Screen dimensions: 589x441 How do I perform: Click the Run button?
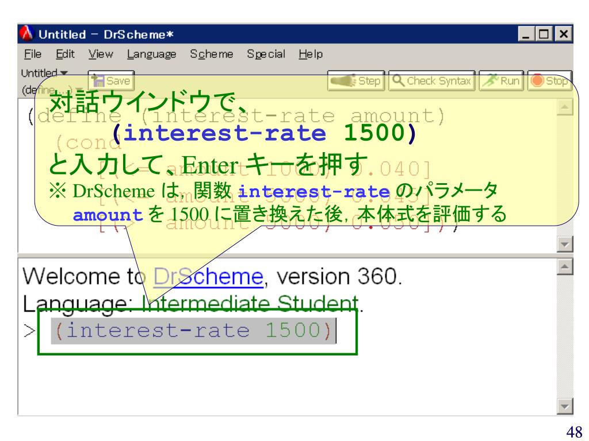[501, 80]
